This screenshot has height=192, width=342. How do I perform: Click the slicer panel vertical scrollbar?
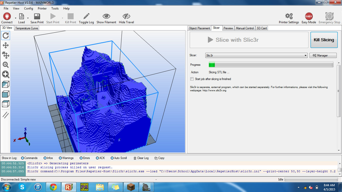coord(339,106)
